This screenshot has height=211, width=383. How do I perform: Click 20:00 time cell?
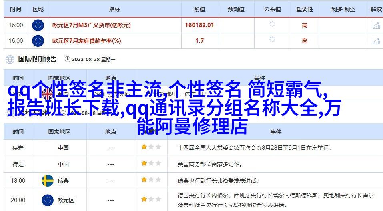tap(18, 200)
